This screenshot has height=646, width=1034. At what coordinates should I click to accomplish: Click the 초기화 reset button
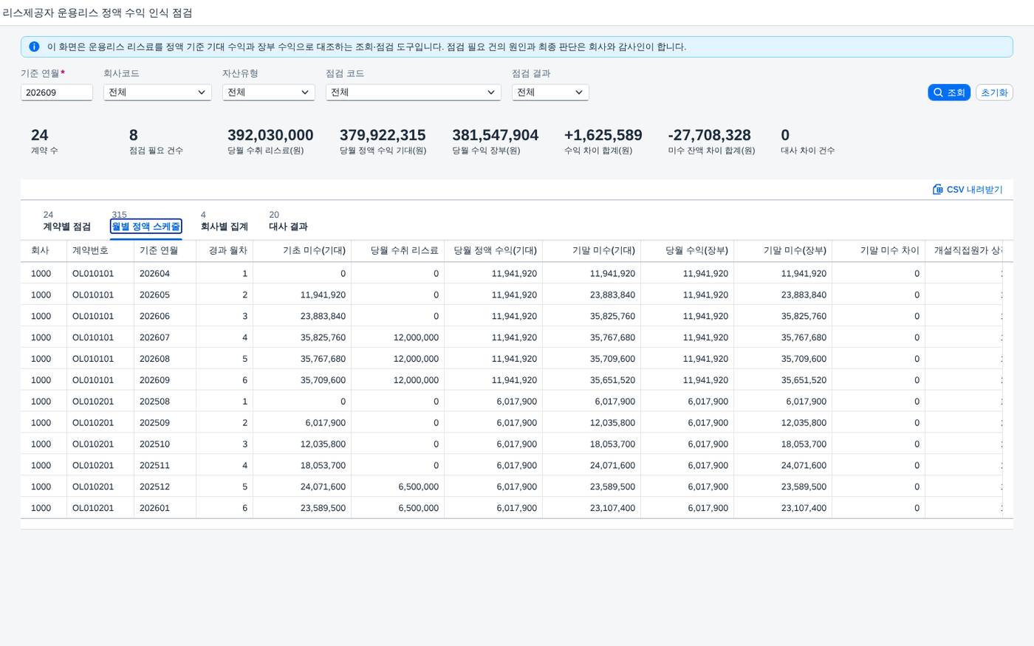pos(994,92)
